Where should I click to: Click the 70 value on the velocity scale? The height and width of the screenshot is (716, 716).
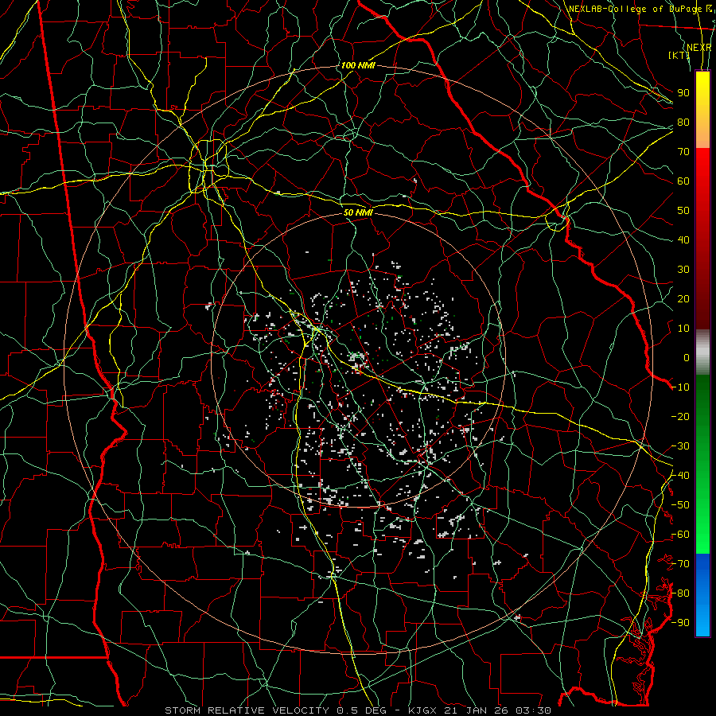point(683,152)
